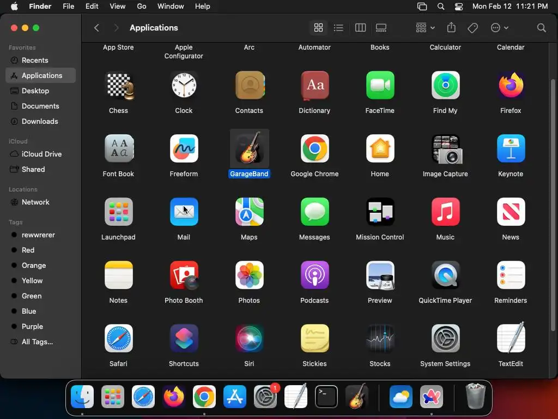Open the Messages app icon
The width and height of the screenshot is (558, 419).
(314, 212)
